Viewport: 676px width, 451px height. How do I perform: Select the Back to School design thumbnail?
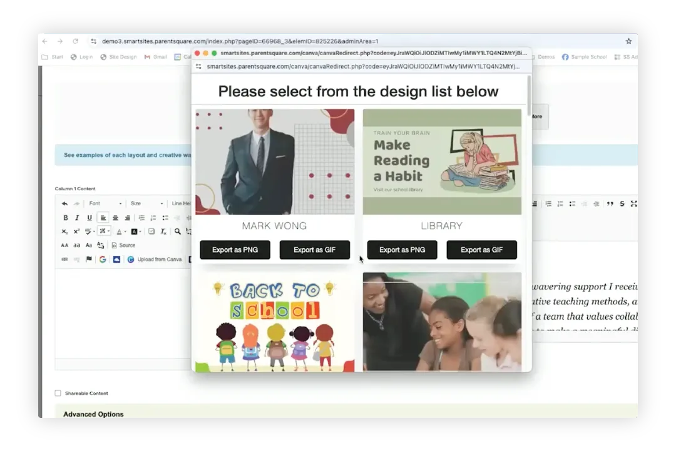coord(275,322)
